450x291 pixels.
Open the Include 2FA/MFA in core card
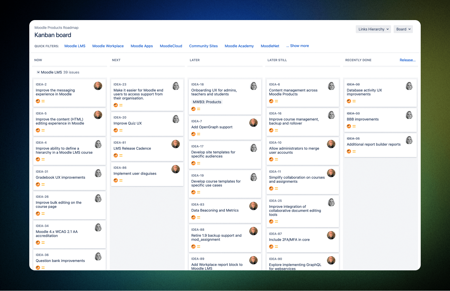click(303, 241)
